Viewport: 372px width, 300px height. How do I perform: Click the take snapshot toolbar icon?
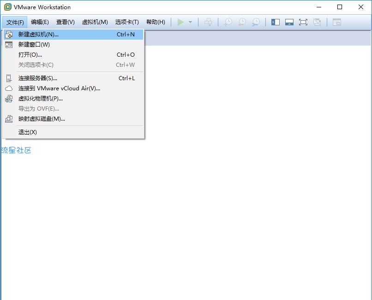point(228,22)
